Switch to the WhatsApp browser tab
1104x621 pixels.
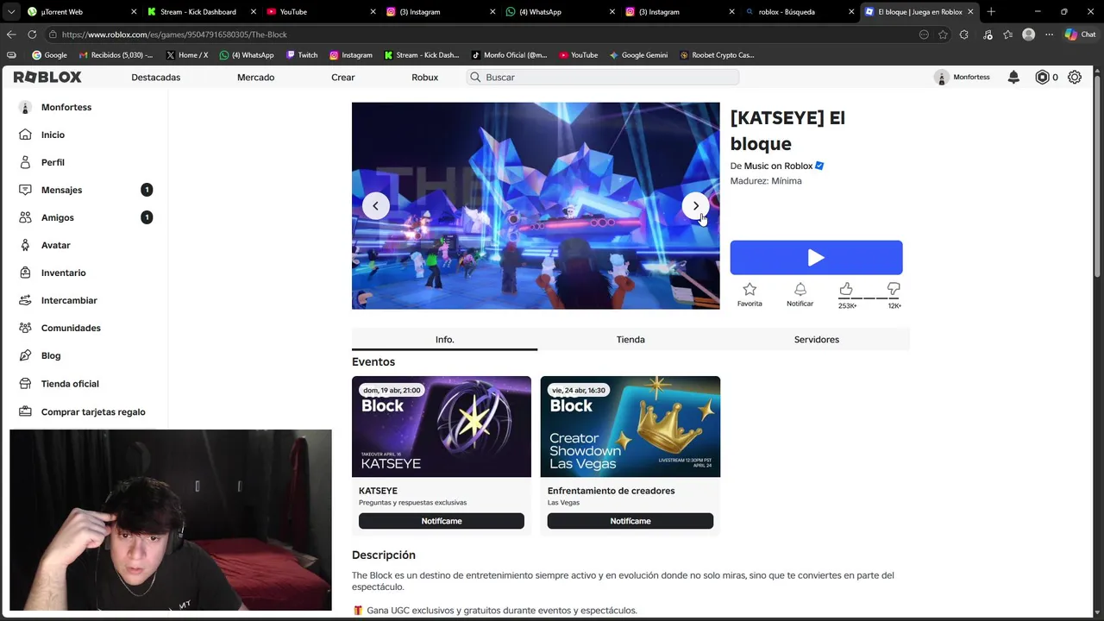[x=559, y=11]
